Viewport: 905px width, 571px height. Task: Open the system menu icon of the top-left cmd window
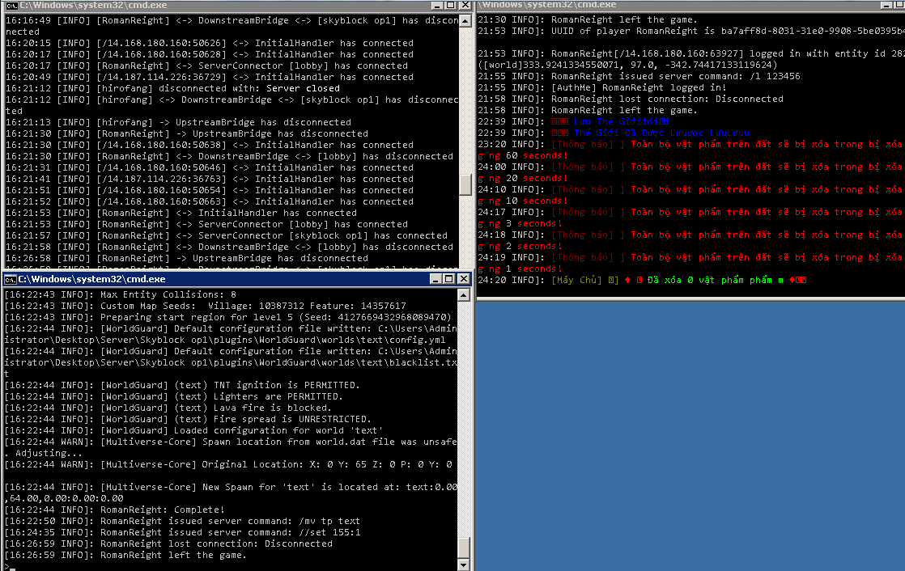click(11, 5)
